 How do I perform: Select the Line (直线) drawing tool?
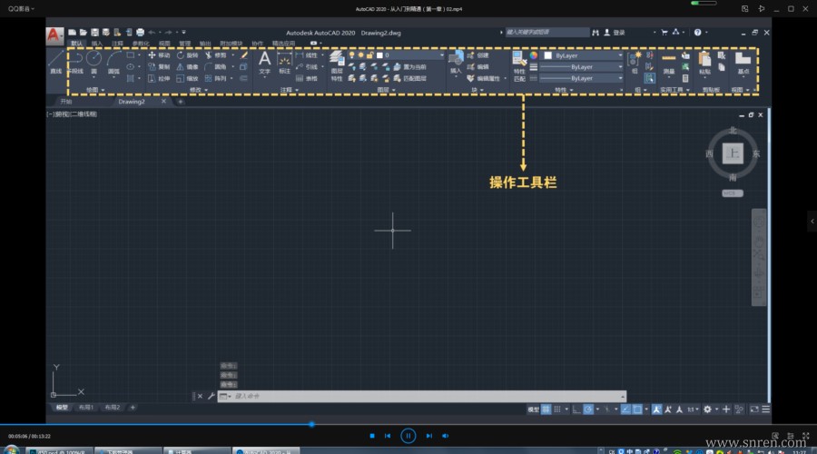[x=55, y=62]
